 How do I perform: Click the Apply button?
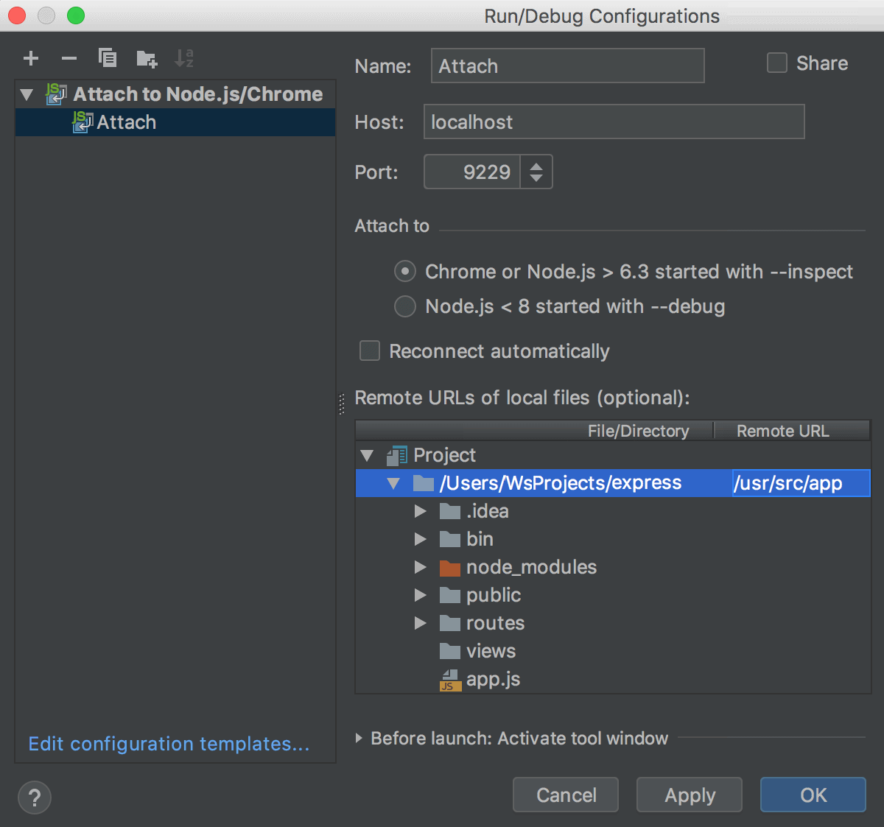pos(689,795)
